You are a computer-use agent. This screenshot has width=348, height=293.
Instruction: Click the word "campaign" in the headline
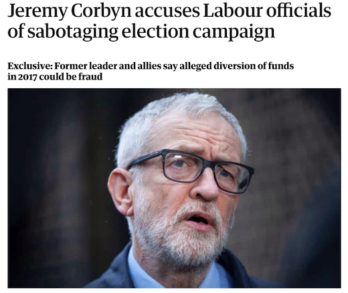(x=234, y=31)
